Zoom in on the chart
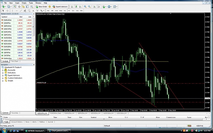 pos(85,7)
